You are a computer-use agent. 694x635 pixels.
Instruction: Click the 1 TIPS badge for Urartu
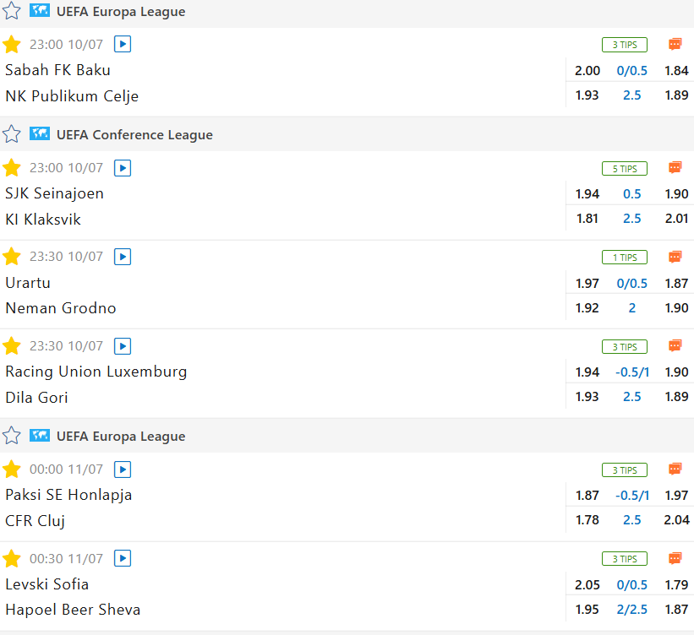[624, 257]
